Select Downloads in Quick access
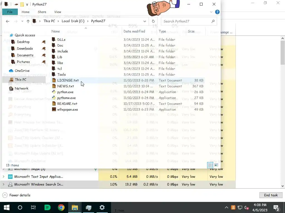 point(25,49)
